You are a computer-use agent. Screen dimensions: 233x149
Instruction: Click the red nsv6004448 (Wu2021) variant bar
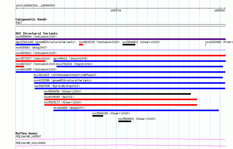pos(121,99)
